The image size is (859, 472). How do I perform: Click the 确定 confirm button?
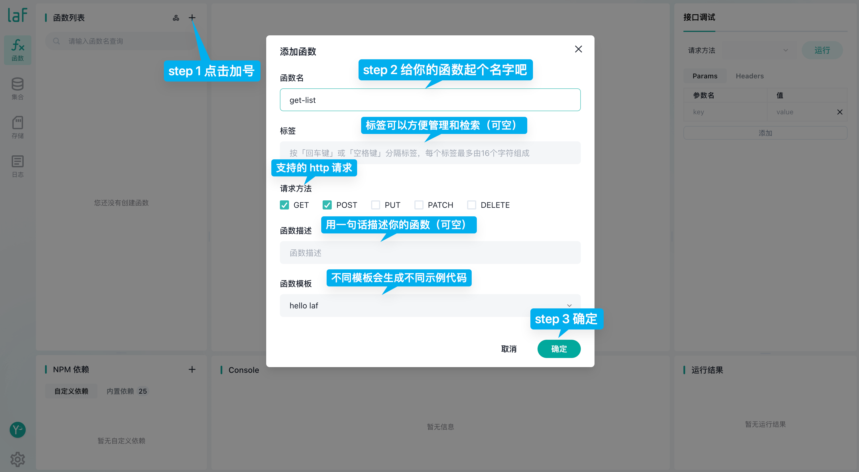pyautogui.click(x=559, y=349)
